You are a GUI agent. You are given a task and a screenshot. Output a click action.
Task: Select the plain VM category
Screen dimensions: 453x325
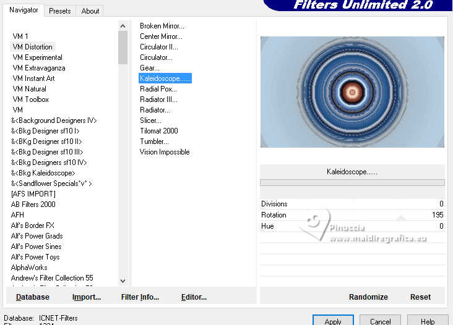click(x=17, y=110)
